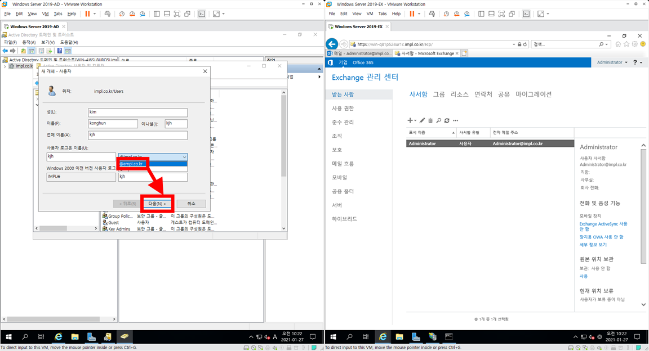Click the back arrow in AD Domains toolbar
Image resolution: width=649 pixels, height=351 pixels.
(5, 51)
